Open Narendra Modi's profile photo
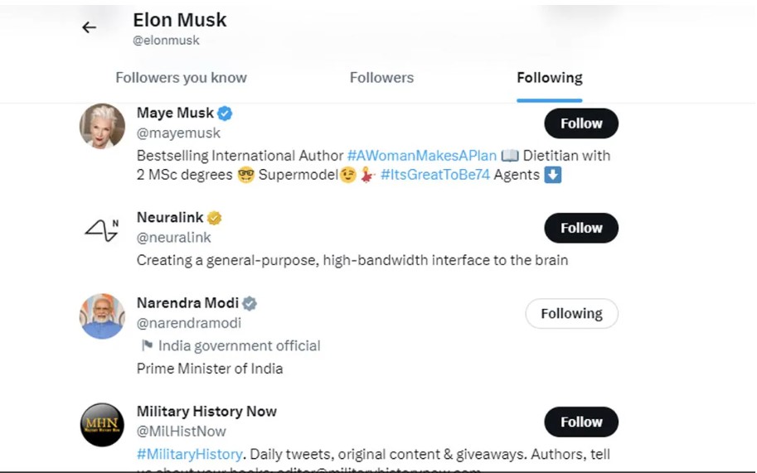This screenshot has height=473, width=757. click(102, 316)
